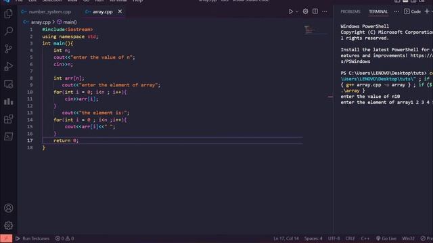This screenshot has width=433, height=243.
Task: Click on 'using namespace std;' line
Action: (x=70, y=36)
